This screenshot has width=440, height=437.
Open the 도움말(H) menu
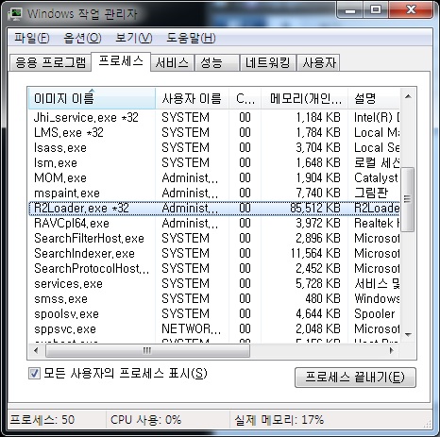click(191, 38)
